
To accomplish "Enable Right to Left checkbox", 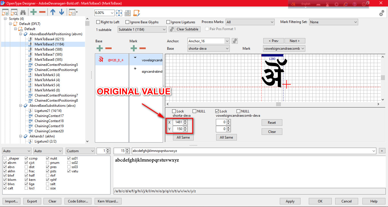I will point(98,22).
